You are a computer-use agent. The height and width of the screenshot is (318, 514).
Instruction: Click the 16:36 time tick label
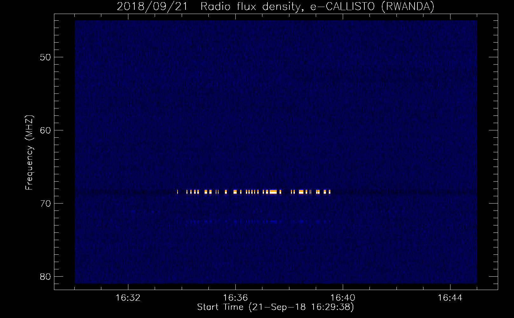click(235, 298)
